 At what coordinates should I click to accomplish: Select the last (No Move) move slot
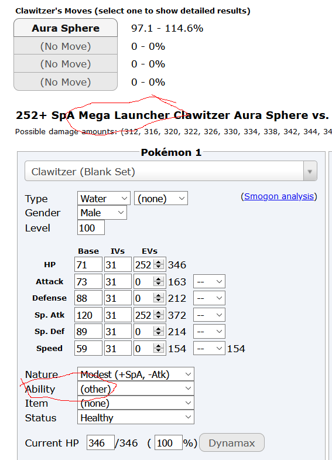(x=66, y=82)
